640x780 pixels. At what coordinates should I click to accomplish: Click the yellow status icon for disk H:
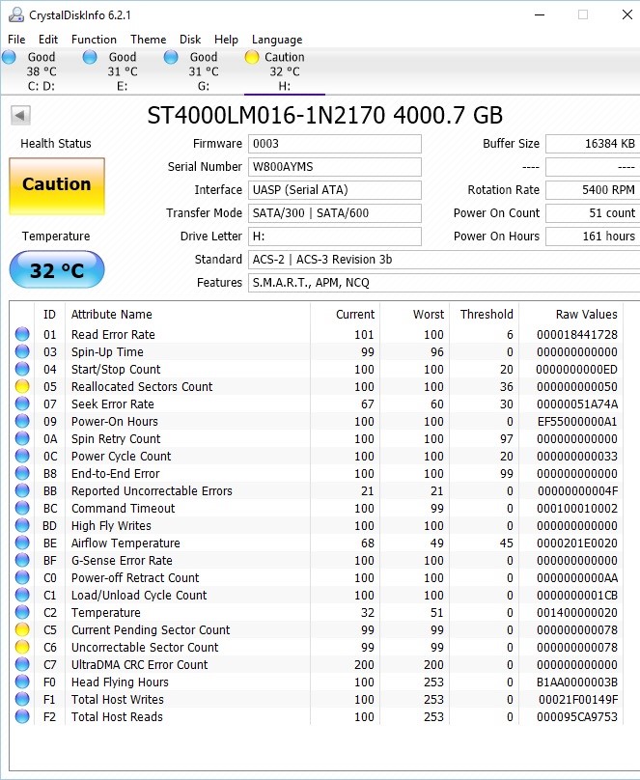pyautogui.click(x=252, y=57)
